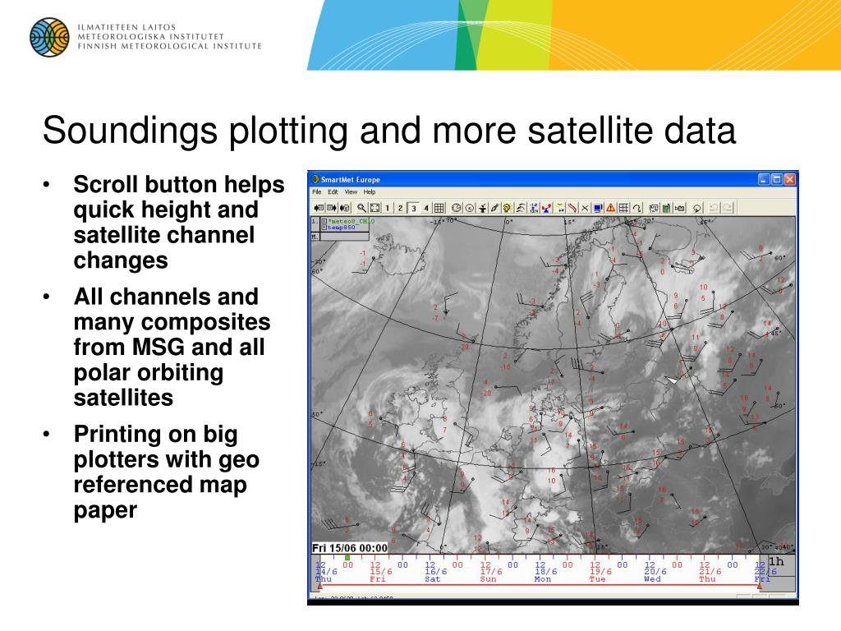
Task: Open the Help menu
Action: point(370,192)
